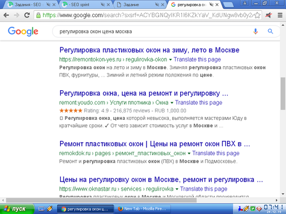Switch to the 'Задания - SEO' tab
Image resolution: width=286 pixels, height=214 pixels.
27,5
